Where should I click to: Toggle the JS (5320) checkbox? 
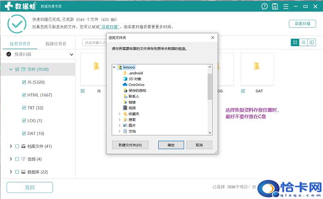(x=24, y=83)
